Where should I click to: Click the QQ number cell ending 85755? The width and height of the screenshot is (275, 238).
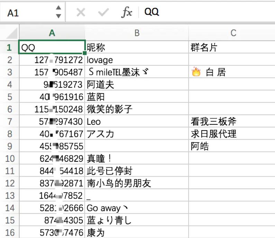[x=52, y=146]
